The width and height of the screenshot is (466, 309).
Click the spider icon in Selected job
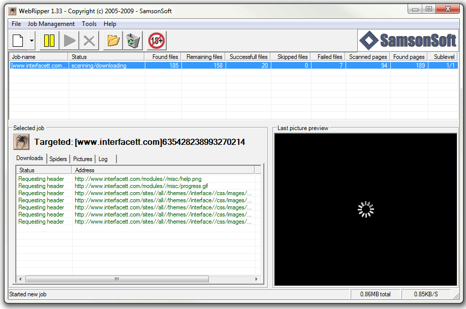click(21, 142)
